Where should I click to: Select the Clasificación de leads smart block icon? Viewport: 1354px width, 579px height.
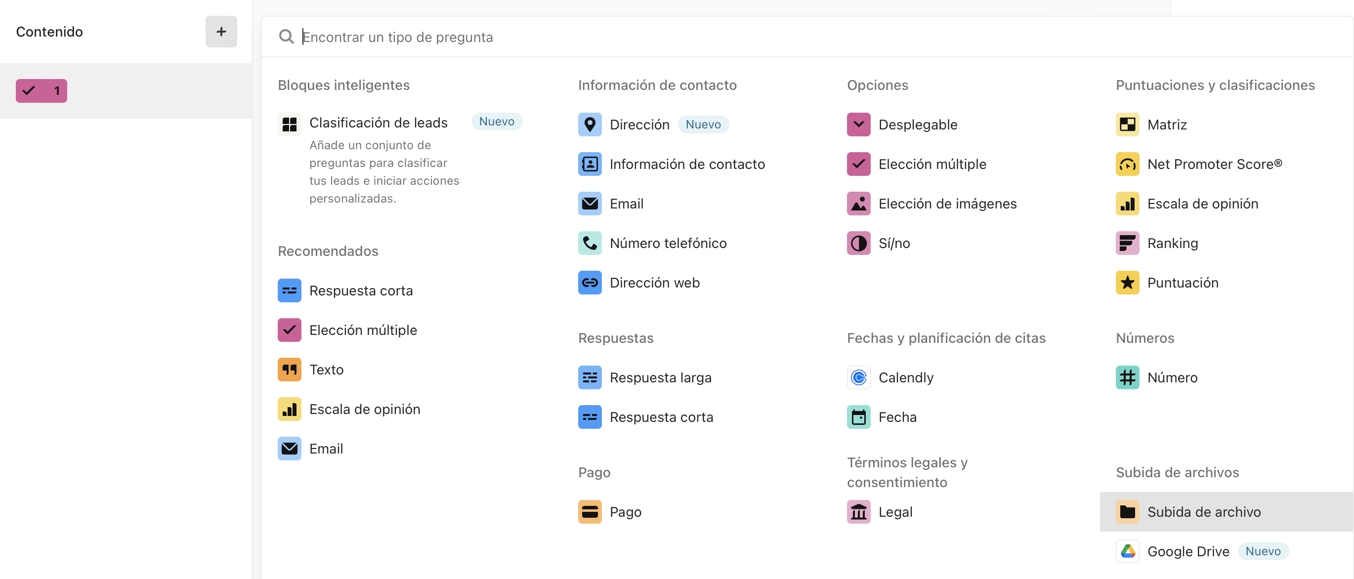(x=290, y=124)
